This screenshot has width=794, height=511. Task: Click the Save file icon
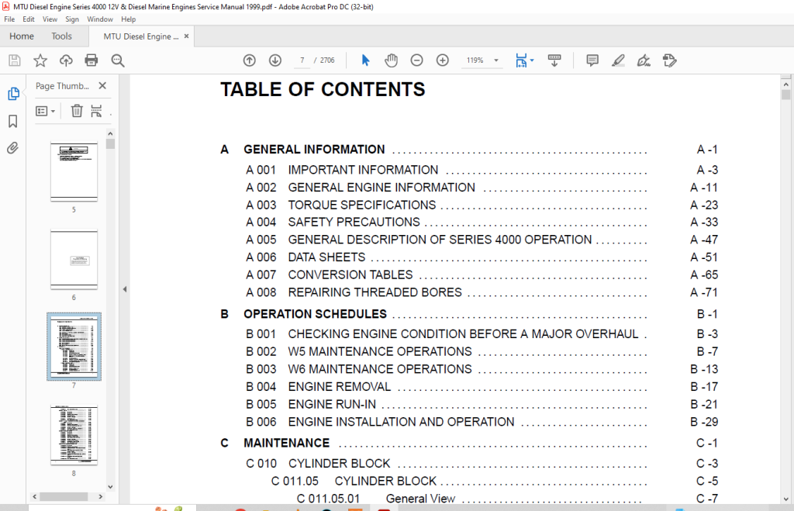[x=15, y=60]
